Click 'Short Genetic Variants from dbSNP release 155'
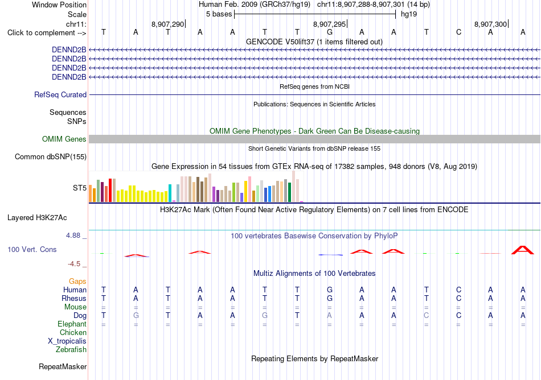Viewport: 541px width, 380px height. tap(314, 148)
